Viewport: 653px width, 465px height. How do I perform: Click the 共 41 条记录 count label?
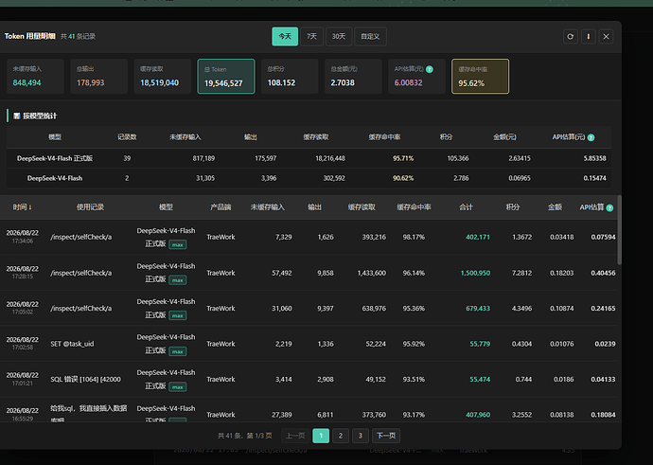tap(78, 37)
